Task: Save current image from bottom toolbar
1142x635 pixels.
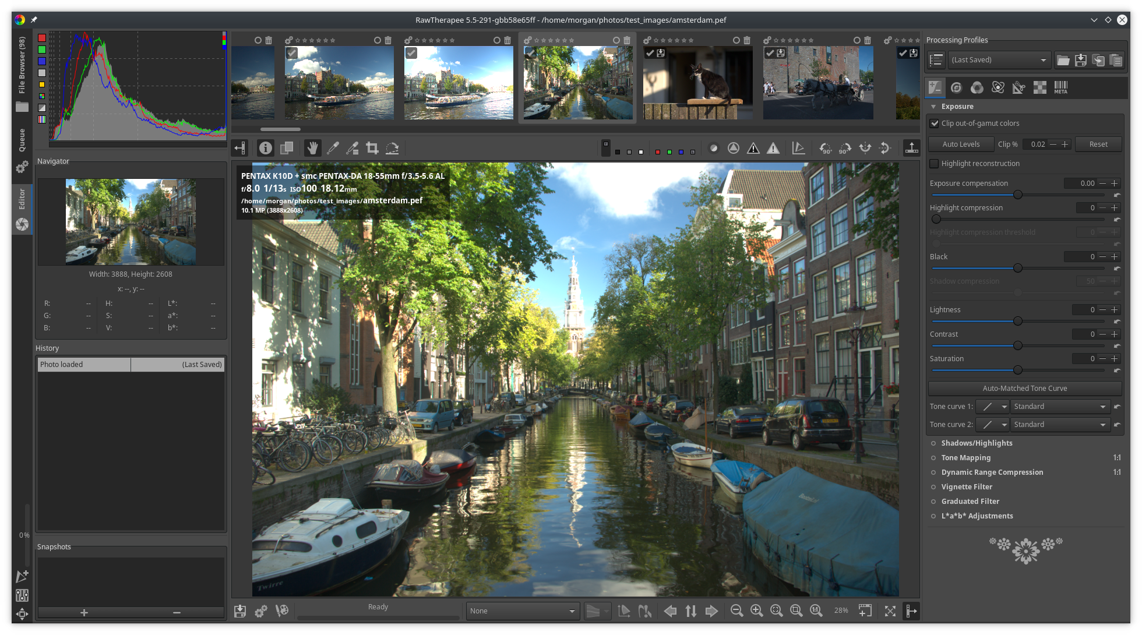Action: tap(240, 611)
